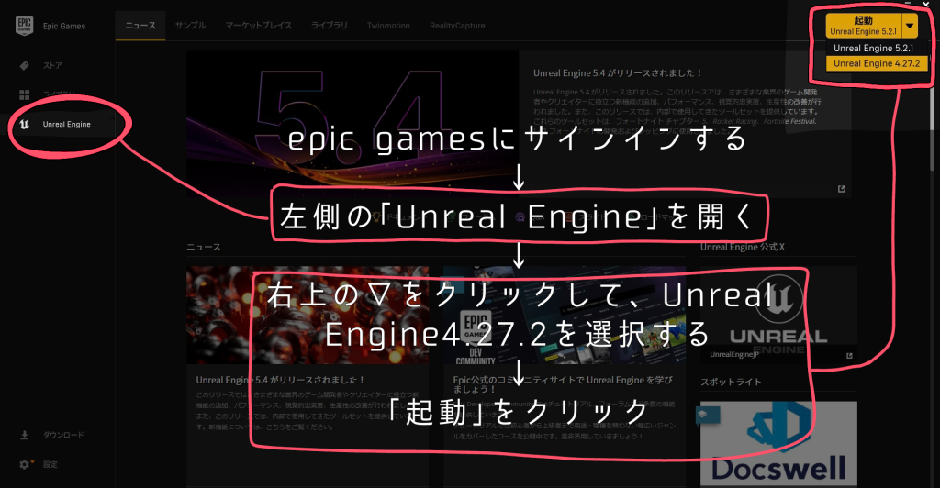The image size is (940, 488).
Task: Open the ライブラリ tab in top bar
Action: click(329, 25)
